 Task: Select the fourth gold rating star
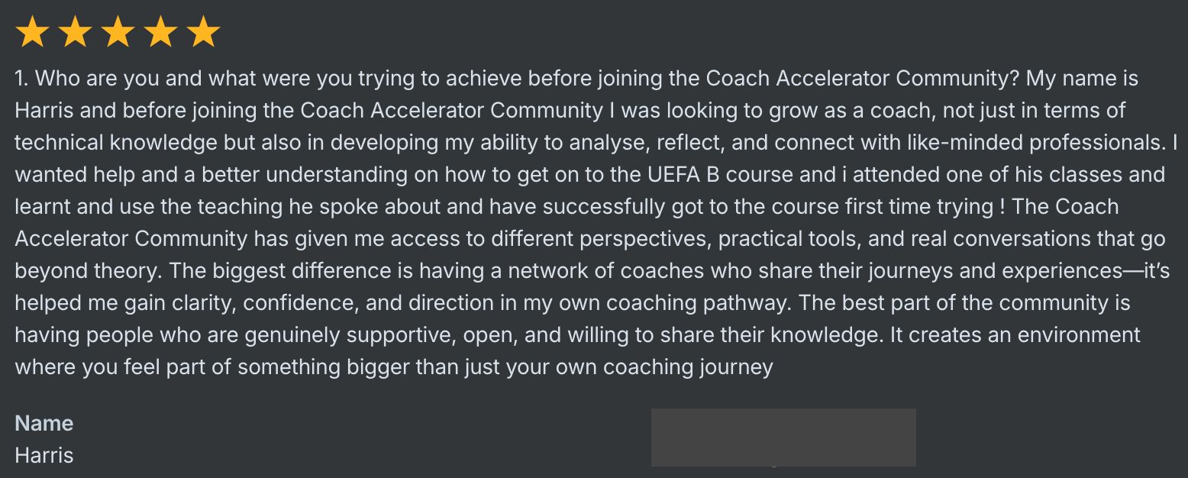(160, 33)
